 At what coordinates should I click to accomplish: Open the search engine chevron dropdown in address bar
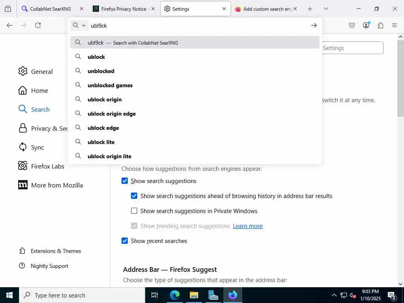click(84, 25)
